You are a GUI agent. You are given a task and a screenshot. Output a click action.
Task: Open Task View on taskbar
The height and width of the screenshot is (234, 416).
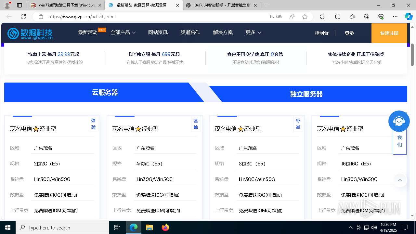pyautogui.click(x=117, y=227)
